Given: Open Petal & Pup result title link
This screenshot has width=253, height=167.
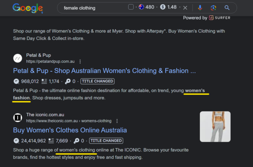Looking at the screenshot, I should point(104,71).
